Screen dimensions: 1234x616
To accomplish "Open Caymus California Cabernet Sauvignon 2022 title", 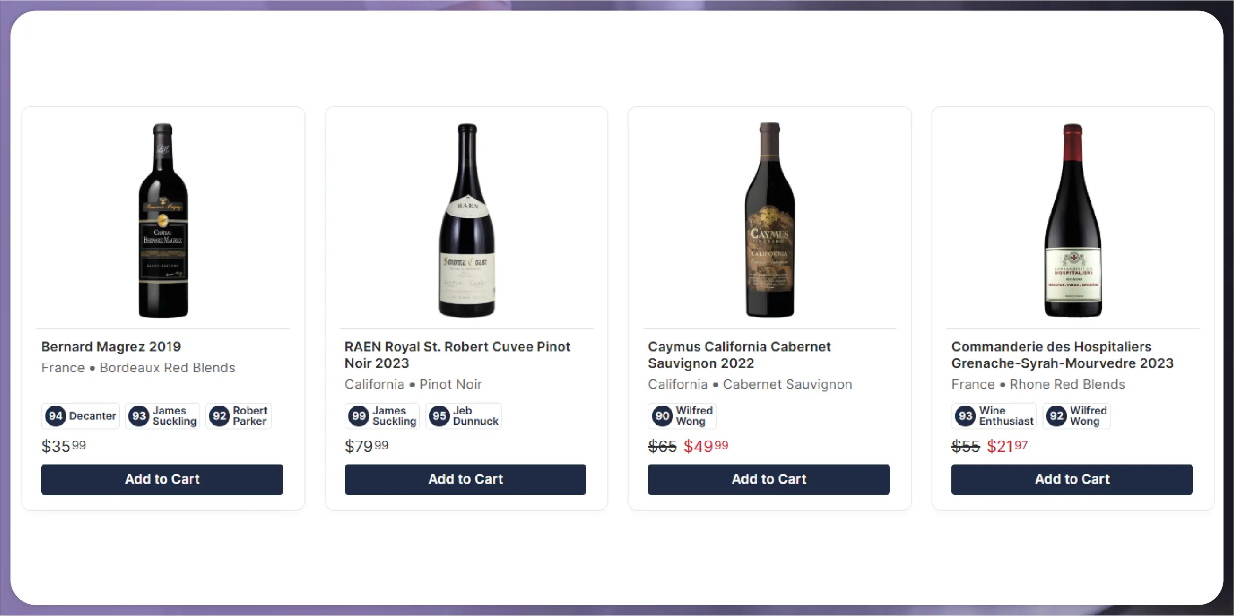I will (739, 354).
